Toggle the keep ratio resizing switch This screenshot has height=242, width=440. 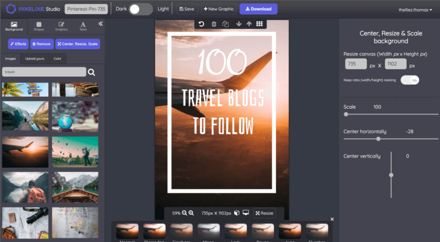point(410,80)
